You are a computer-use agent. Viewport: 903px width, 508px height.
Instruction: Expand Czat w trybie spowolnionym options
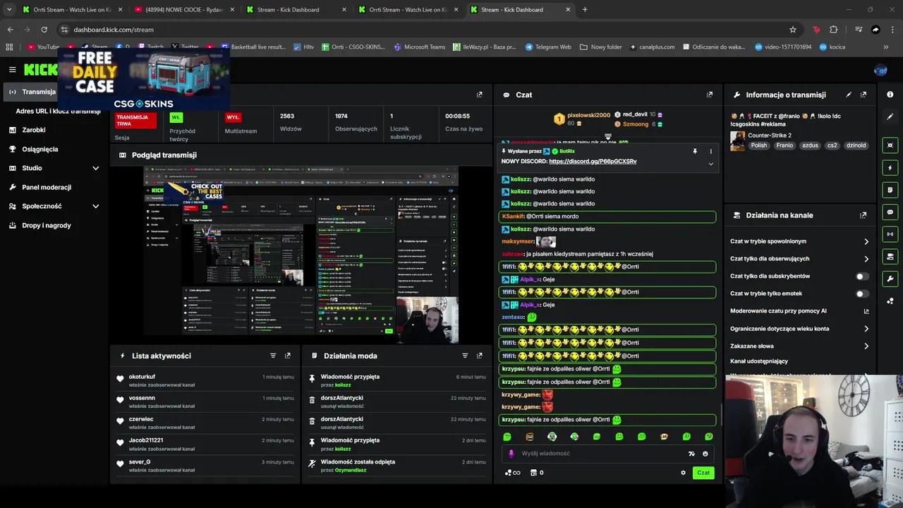[x=866, y=241]
